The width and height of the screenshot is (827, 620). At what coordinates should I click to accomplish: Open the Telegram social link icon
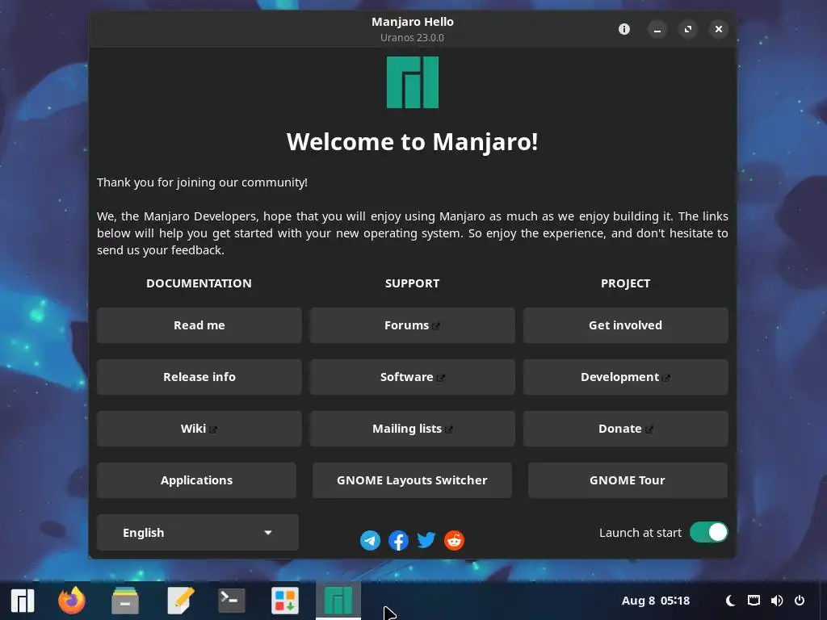click(x=370, y=540)
